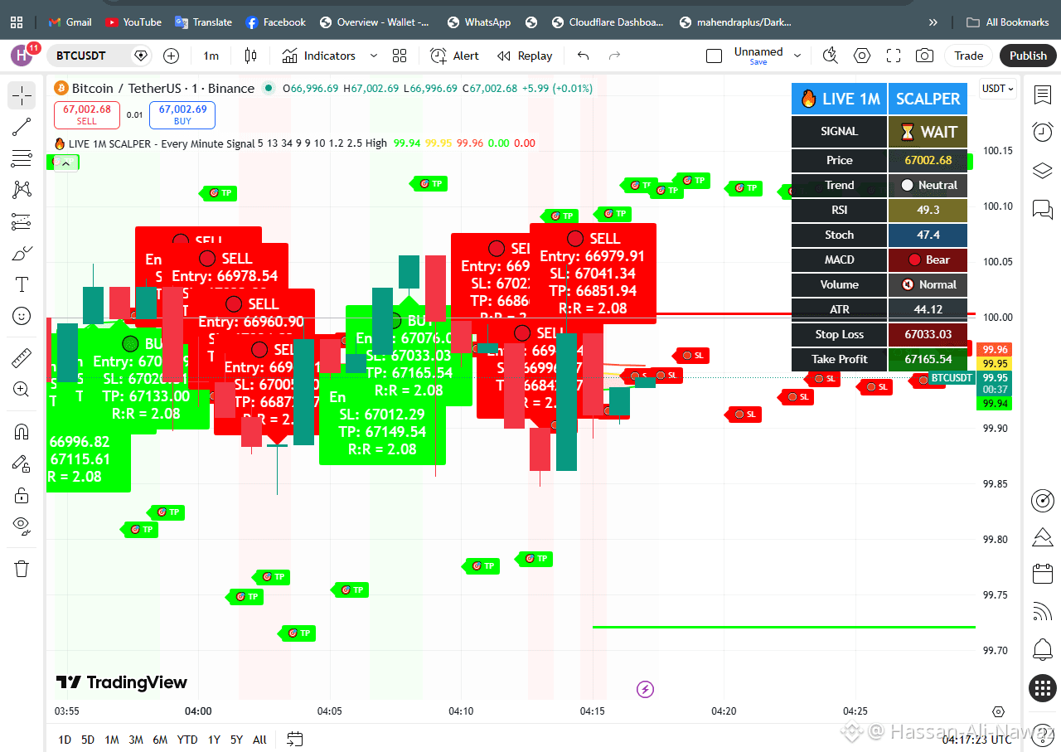Open the object tree layers panel
Image resolution: width=1061 pixels, height=752 pixels.
click(x=1042, y=170)
